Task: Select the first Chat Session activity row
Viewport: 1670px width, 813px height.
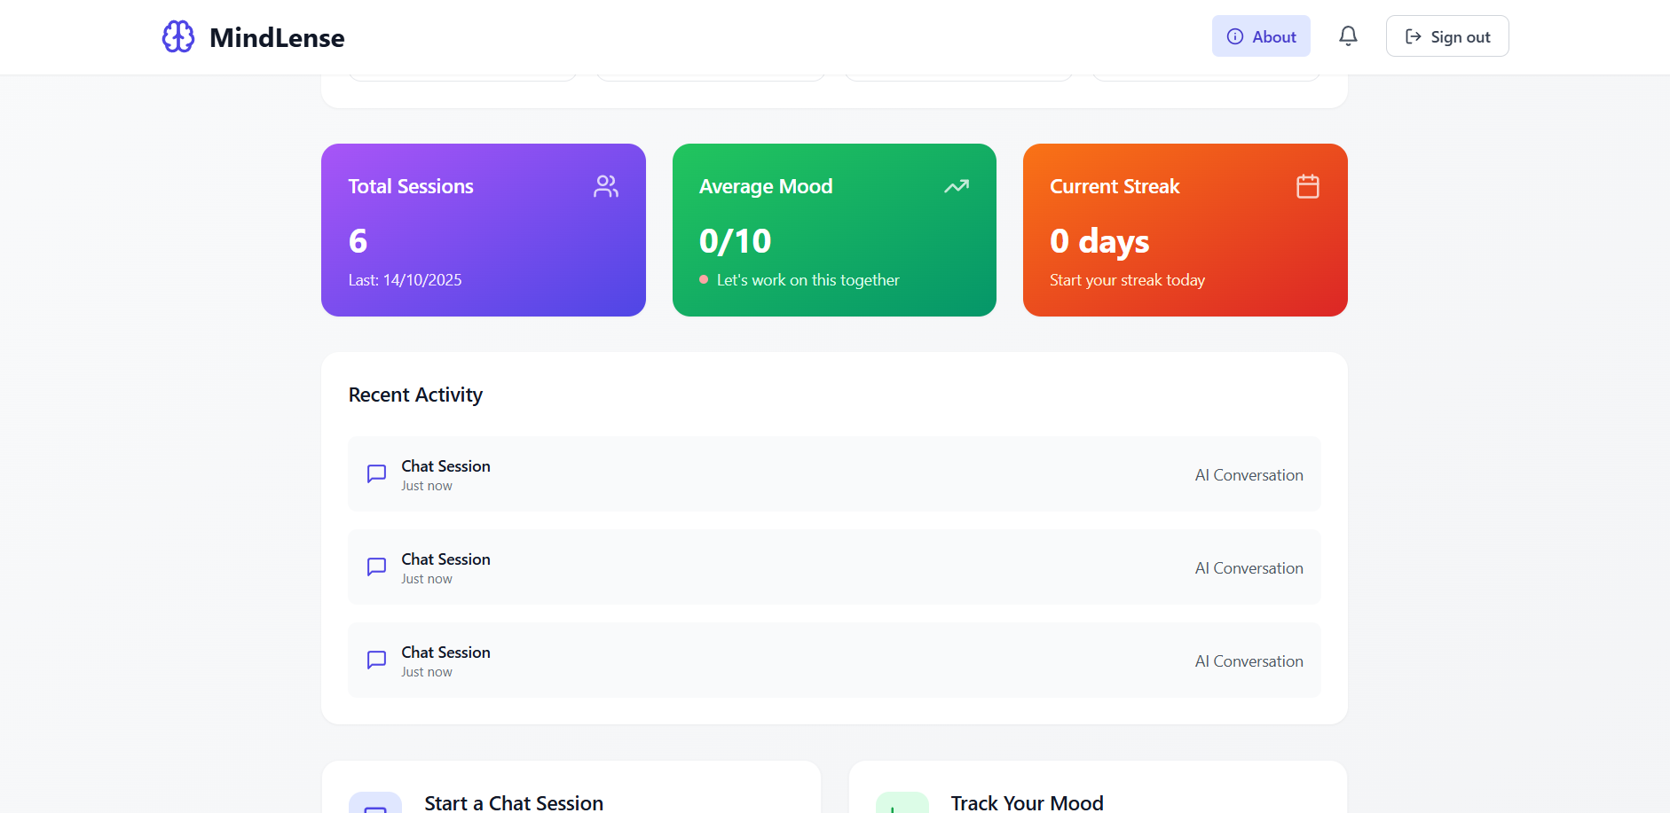Action: 834,474
